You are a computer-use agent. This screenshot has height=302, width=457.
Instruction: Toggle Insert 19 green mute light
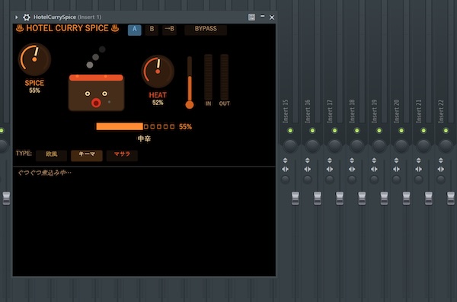(x=379, y=131)
